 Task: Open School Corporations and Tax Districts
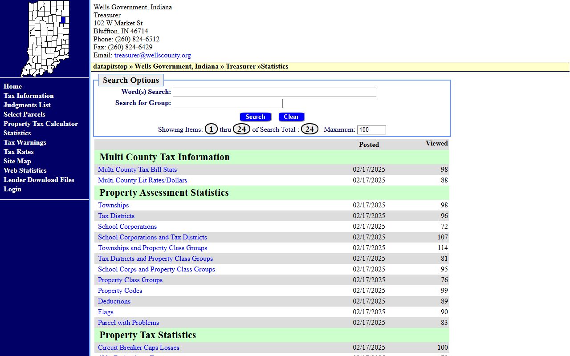tap(152, 237)
